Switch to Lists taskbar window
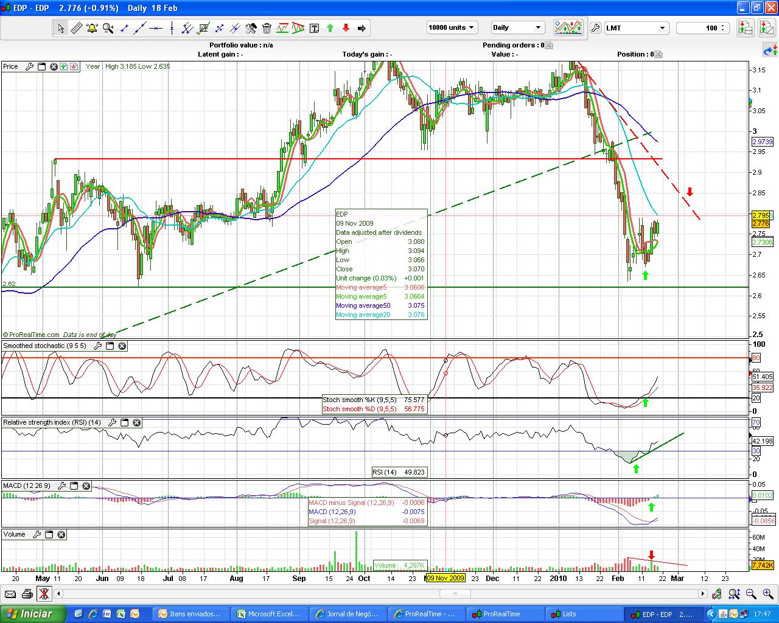The width and height of the screenshot is (779, 623). (x=583, y=614)
